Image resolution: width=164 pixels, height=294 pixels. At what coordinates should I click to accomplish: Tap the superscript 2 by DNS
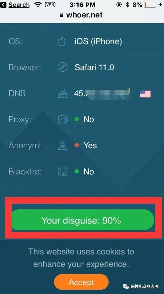[129, 90]
